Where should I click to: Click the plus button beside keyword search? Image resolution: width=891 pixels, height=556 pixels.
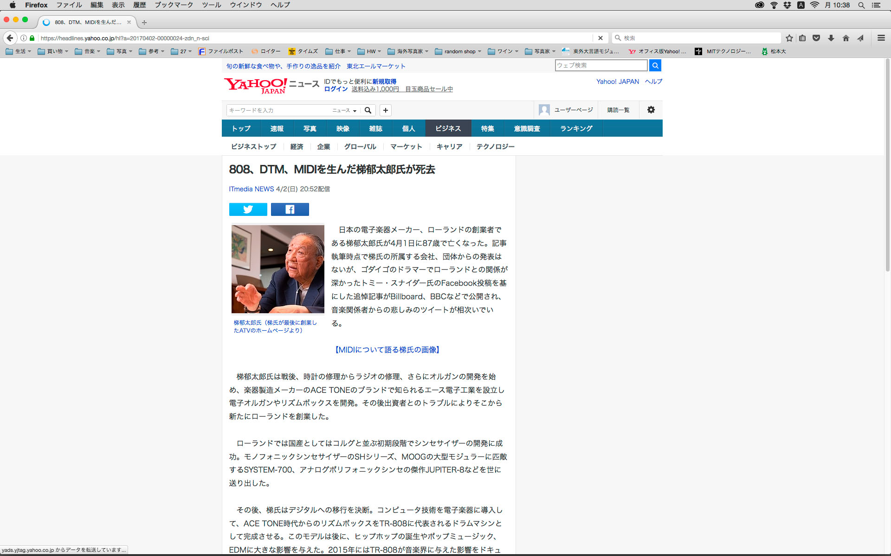385,110
